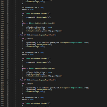The width and height of the screenshot is (107, 107).
Task: Collapse the else-if block at line 185
Action: [7, 23]
